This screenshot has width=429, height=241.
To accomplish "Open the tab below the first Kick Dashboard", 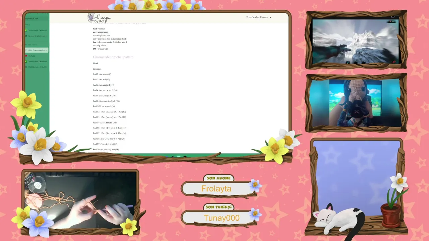I will click(x=37, y=36).
